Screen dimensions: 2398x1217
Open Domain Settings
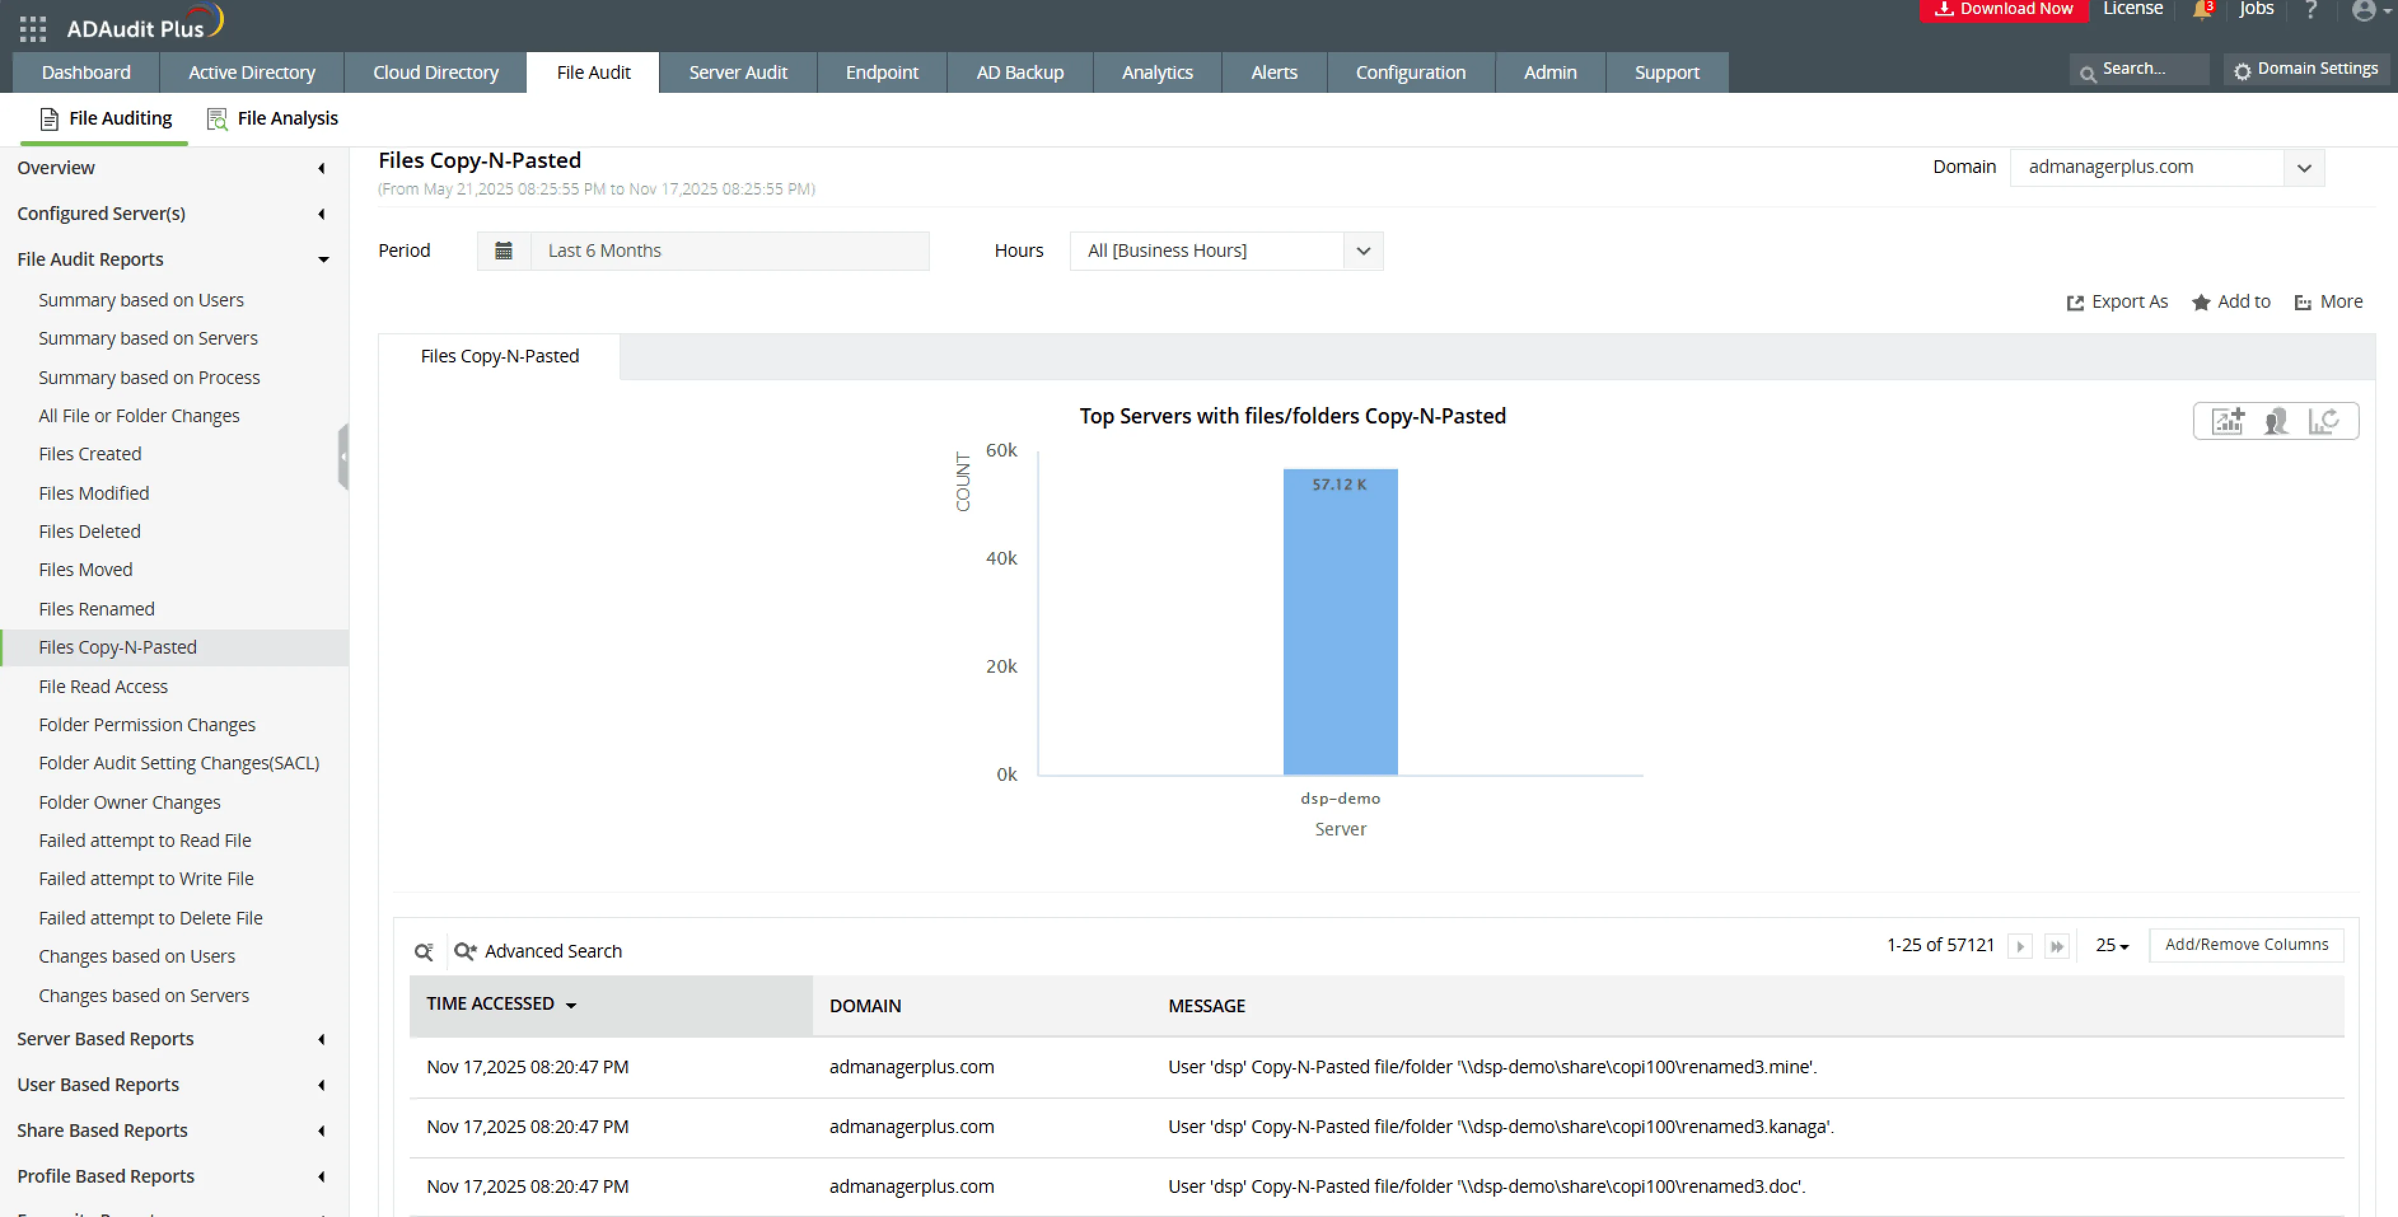click(x=2307, y=70)
